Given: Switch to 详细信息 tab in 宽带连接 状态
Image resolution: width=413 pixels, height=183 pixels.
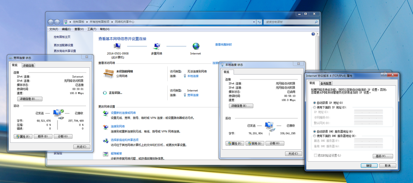Looking at the screenshot, I should point(28,66).
